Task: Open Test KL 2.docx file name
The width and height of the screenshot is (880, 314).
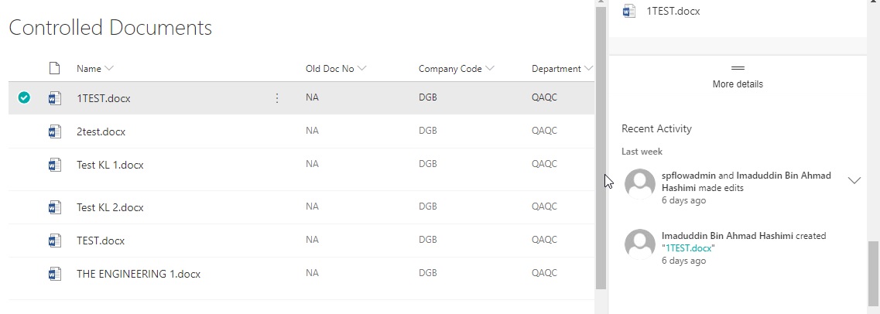Action: (110, 207)
